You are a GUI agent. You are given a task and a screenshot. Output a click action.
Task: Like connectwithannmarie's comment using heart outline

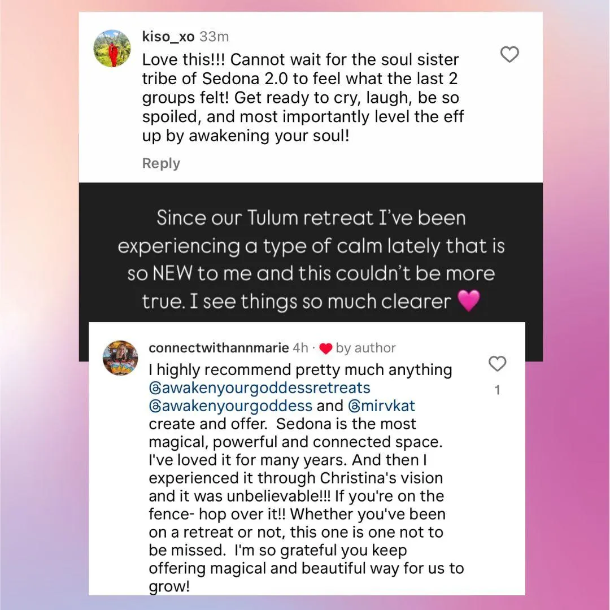[x=497, y=364]
